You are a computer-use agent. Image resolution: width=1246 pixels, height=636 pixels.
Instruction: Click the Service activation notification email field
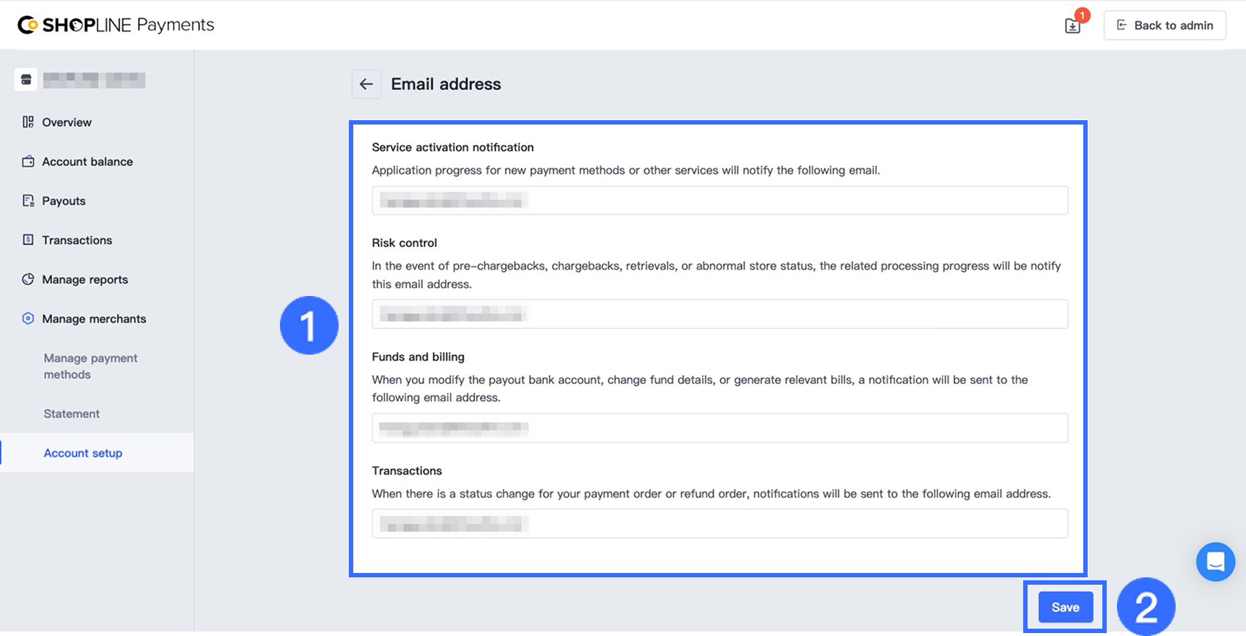(720, 200)
